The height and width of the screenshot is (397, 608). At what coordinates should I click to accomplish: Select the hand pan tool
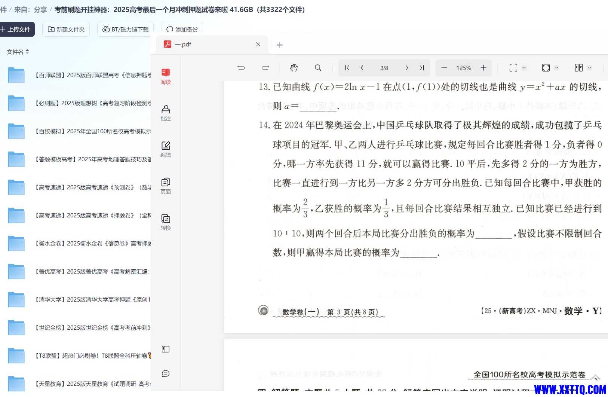point(294,68)
